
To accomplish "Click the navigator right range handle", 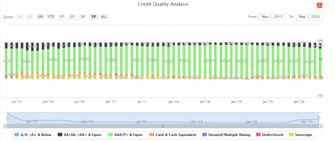I will pos(319,118).
